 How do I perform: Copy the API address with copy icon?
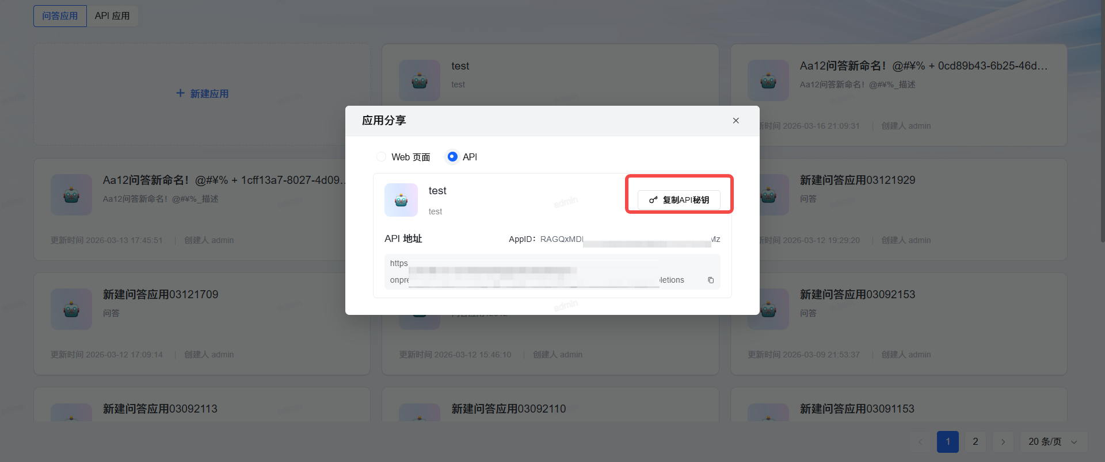(x=711, y=280)
